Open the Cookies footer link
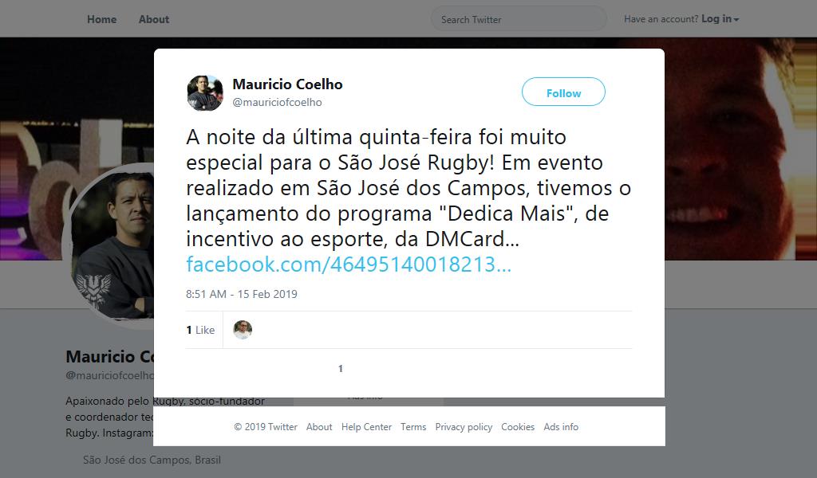817x478 pixels. (x=518, y=427)
